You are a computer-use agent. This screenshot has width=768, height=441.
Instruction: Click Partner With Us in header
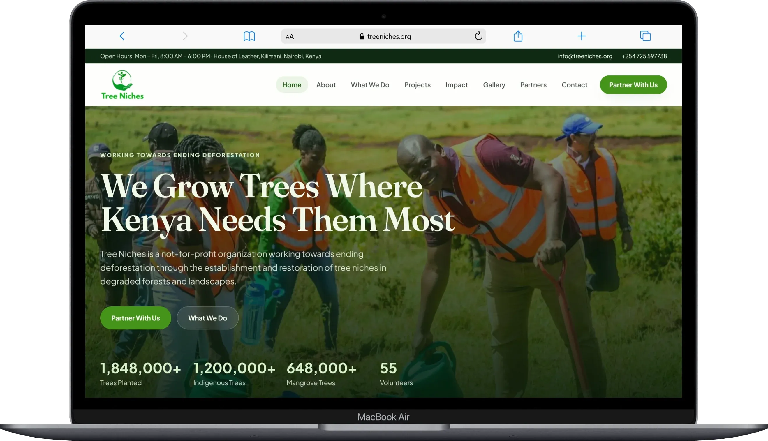633,85
